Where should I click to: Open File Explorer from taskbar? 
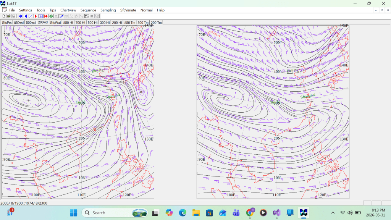click(196, 213)
